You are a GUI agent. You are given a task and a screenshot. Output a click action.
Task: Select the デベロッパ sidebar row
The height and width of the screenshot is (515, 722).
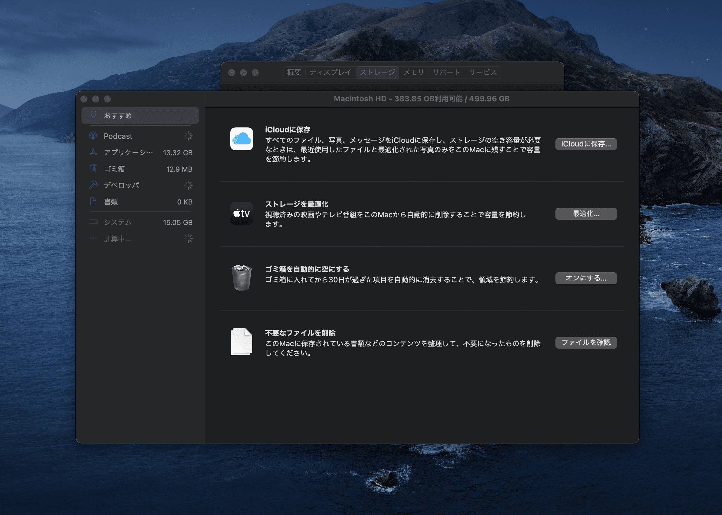pos(140,185)
